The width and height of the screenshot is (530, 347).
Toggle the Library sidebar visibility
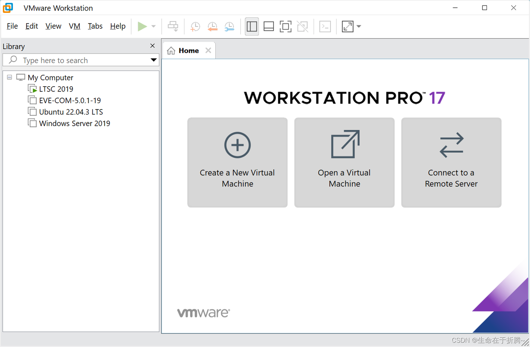pos(252,26)
